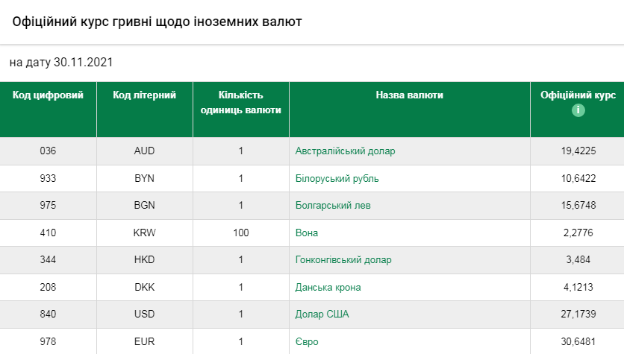Click the KRW quantity cell showing 100

click(x=240, y=233)
